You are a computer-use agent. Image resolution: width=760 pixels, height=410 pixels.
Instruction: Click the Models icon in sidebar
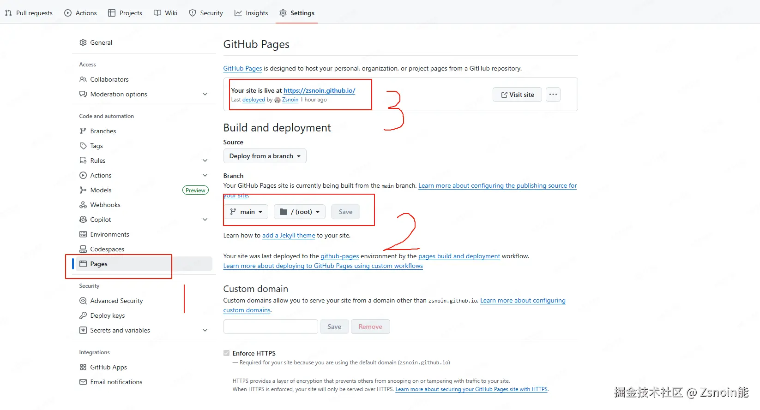pyautogui.click(x=83, y=190)
